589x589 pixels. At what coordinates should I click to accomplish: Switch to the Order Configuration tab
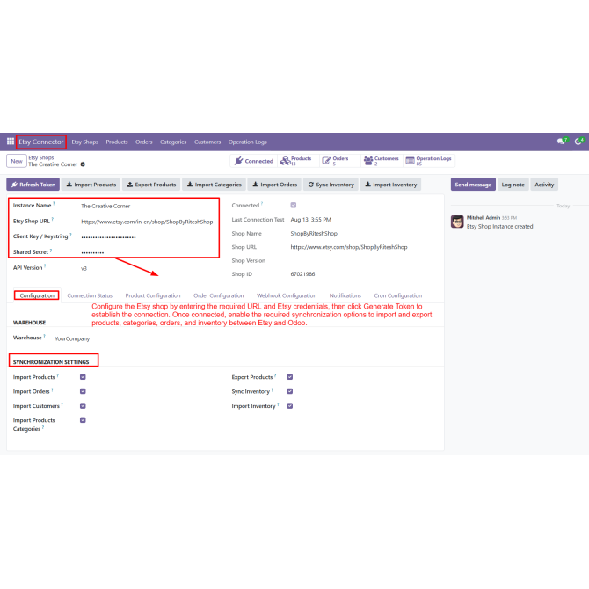[x=219, y=295]
